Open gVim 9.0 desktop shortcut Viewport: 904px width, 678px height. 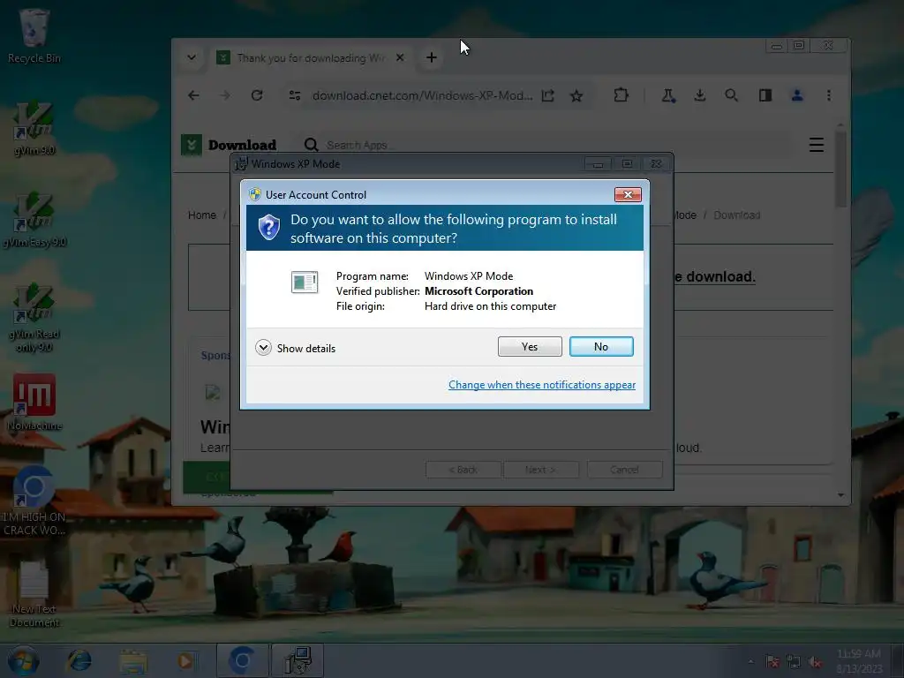pyautogui.click(x=34, y=128)
